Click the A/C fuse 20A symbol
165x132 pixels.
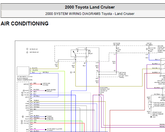pyautogui.click(x=117, y=50)
